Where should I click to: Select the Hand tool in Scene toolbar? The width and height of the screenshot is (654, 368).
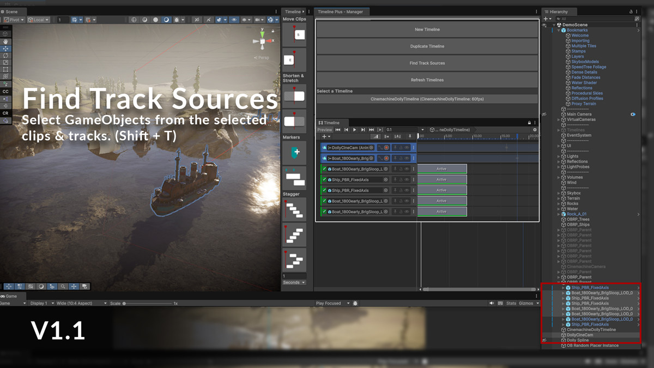(5, 41)
